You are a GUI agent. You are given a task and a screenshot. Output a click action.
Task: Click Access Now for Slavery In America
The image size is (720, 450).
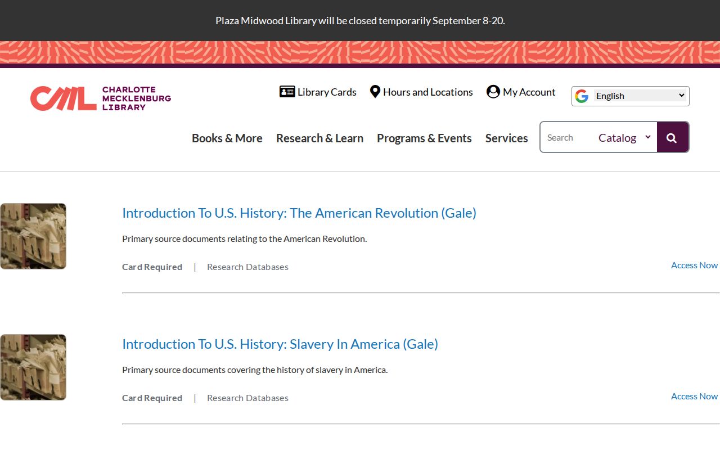(x=694, y=397)
